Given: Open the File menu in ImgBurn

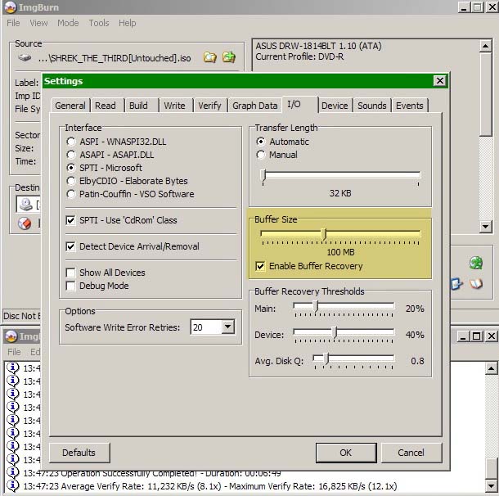Looking at the screenshot, I should pyautogui.click(x=13, y=23).
